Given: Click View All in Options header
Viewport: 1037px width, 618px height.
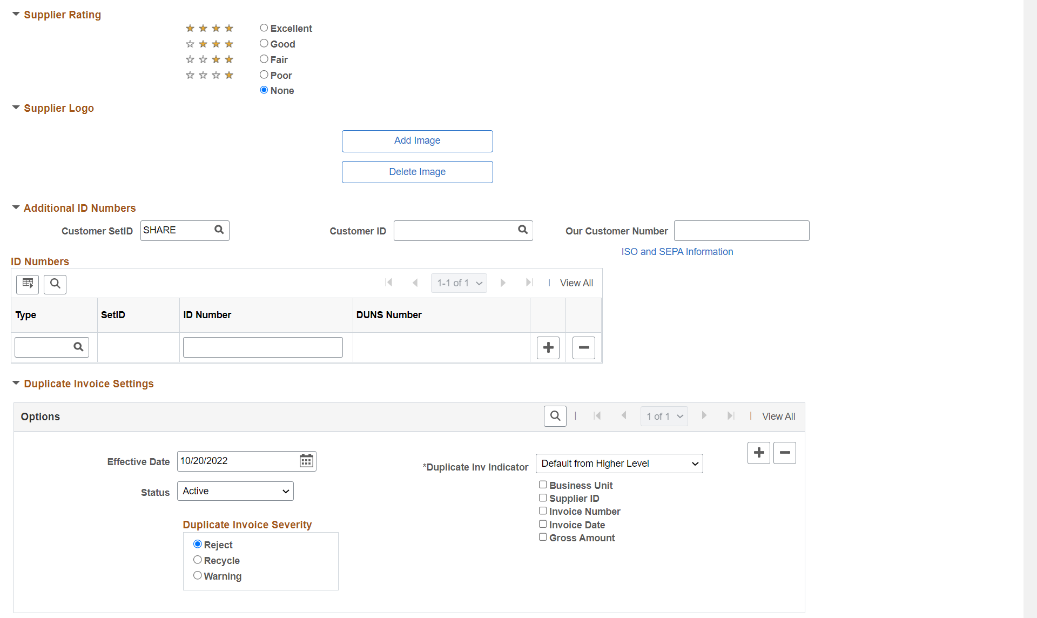Looking at the screenshot, I should click(x=778, y=417).
